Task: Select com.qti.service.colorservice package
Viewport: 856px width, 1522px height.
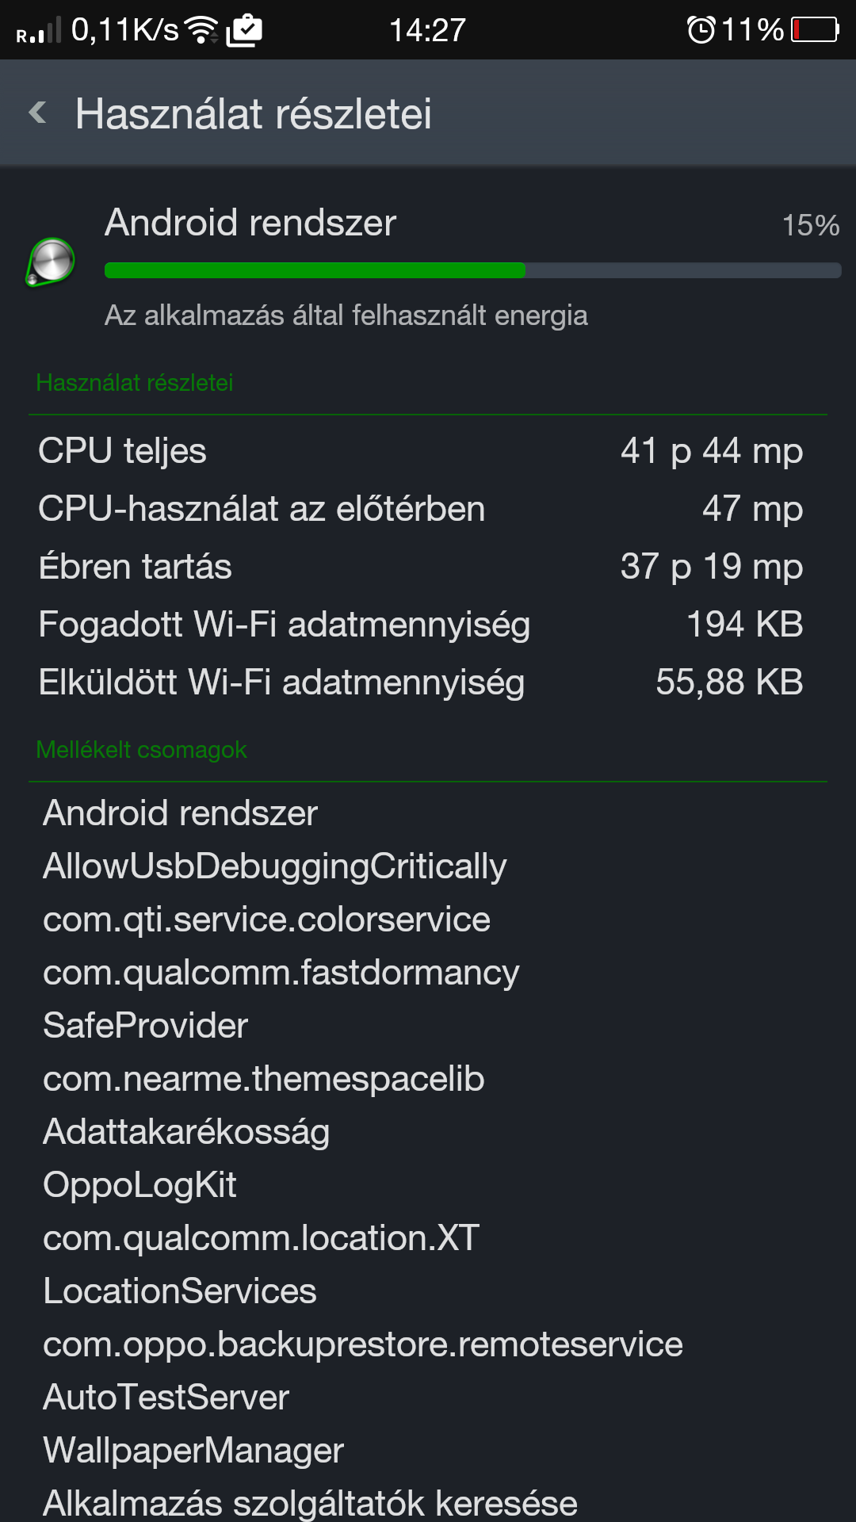Action: click(266, 920)
